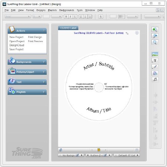Viewport: 167px width, 167px height.
Task: Click Print Preview link
Action: (x=36, y=41)
